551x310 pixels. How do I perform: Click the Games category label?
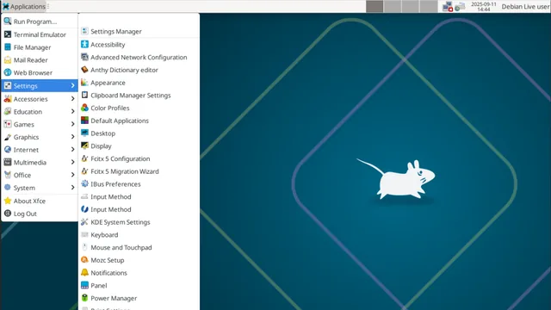click(24, 124)
